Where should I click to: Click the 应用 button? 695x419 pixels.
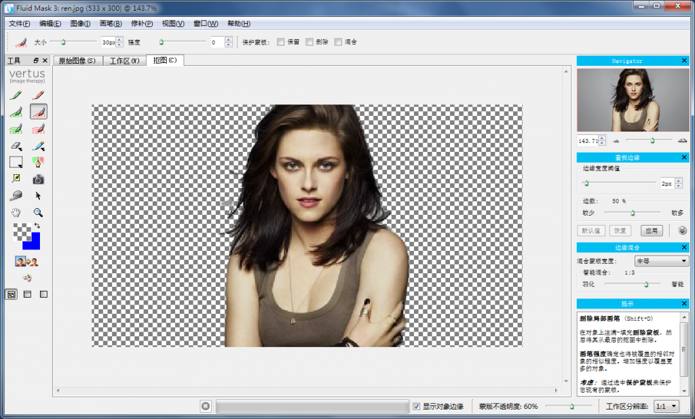pos(652,231)
